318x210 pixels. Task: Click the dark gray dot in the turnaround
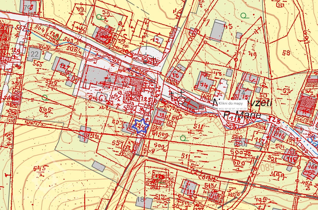click(x=145, y=62)
